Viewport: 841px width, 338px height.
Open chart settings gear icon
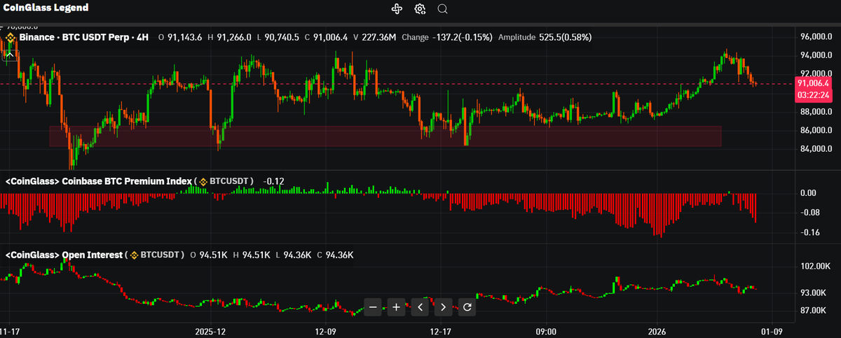(x=420, y=9)
